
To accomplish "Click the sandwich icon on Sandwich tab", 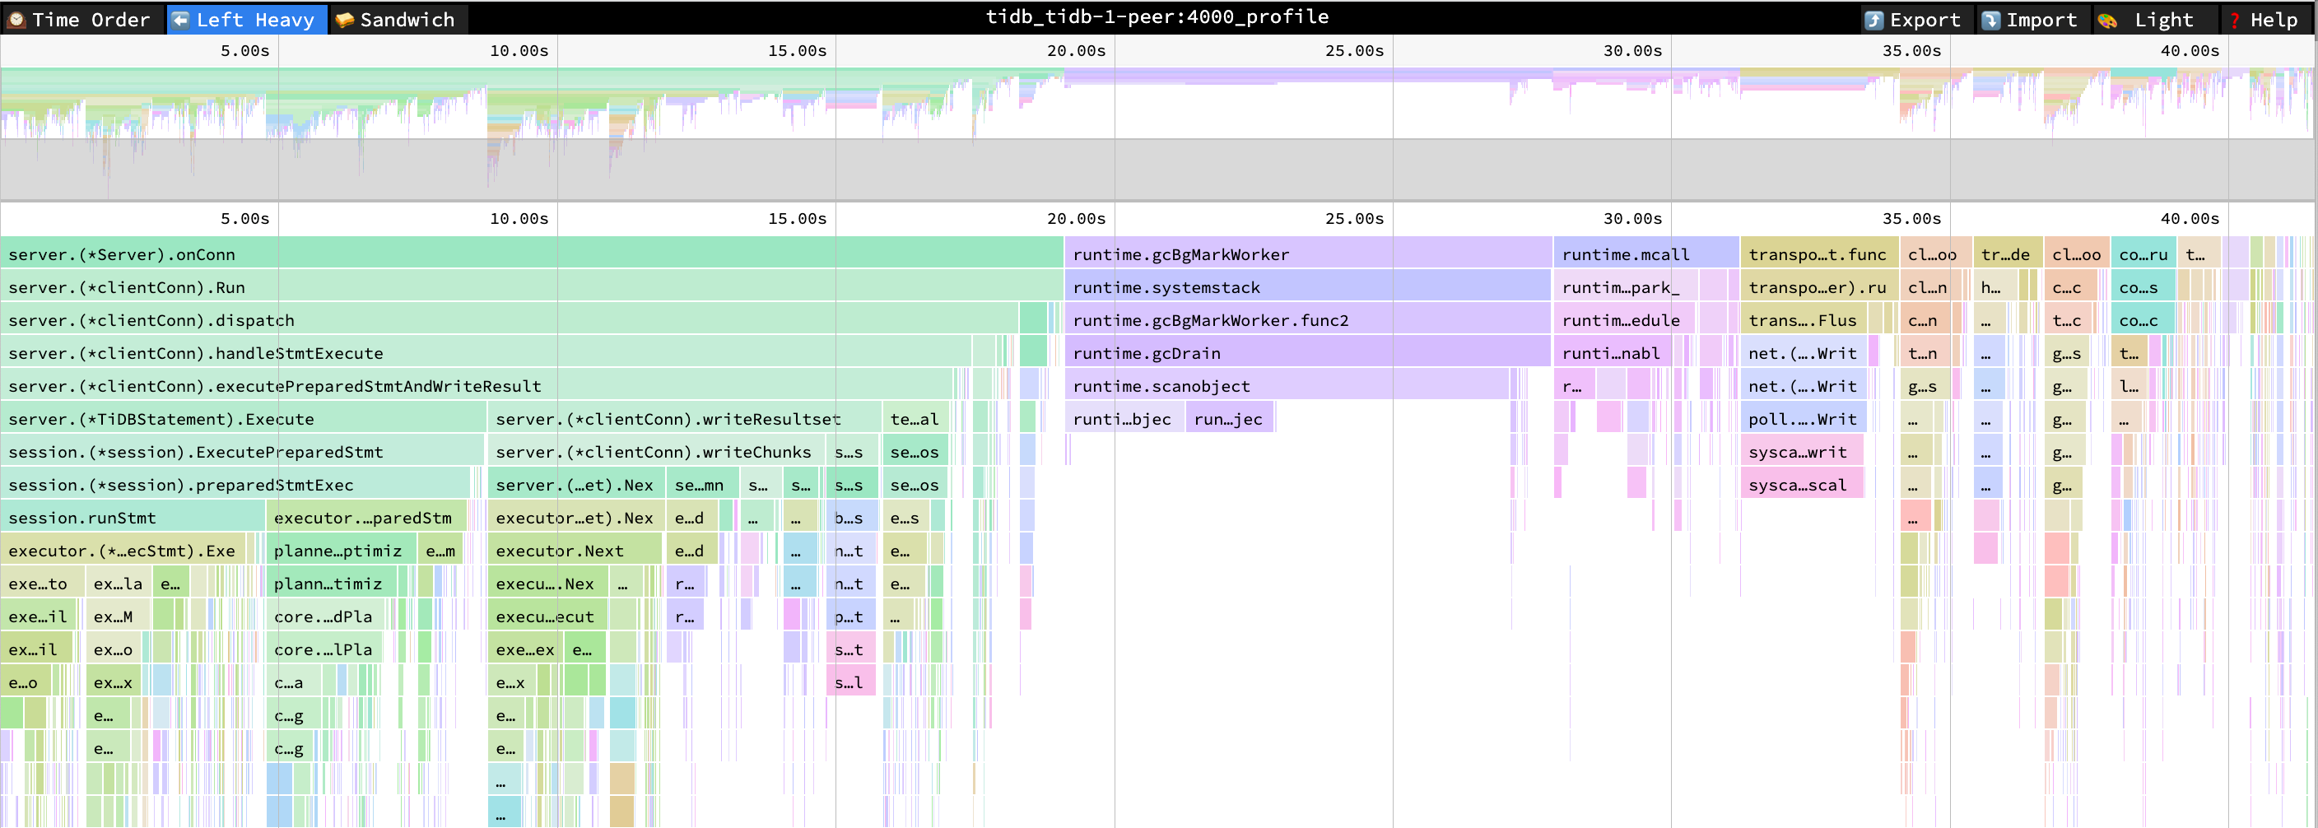I will click(x=341, y=19).
